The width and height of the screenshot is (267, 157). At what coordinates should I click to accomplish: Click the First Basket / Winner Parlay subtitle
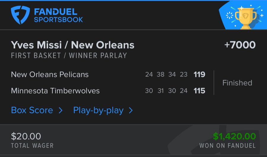69,55
